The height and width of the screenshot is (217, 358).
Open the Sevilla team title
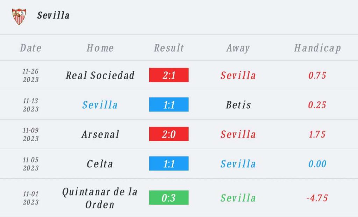[x=53, y=15]
